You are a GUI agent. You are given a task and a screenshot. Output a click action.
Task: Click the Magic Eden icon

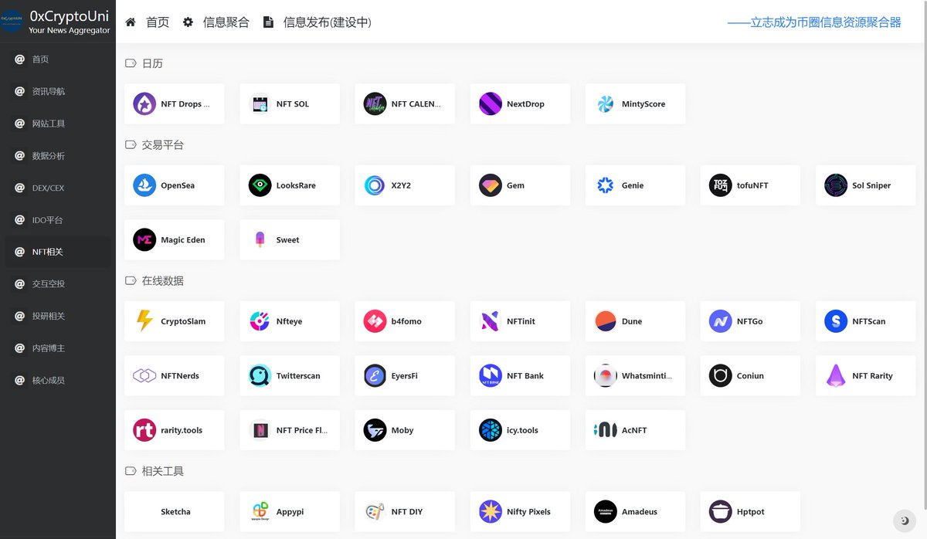pyautogui.click(x=144, y=240)
